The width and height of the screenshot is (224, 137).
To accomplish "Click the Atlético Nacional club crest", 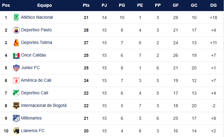I will tap(16, 18).
